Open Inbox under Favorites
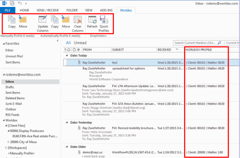 [x=9, y=50]
